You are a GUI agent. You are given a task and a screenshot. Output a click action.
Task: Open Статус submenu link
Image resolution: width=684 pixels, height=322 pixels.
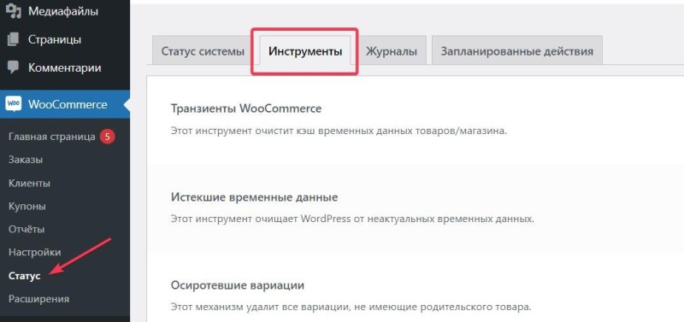(x=25, y=276)
